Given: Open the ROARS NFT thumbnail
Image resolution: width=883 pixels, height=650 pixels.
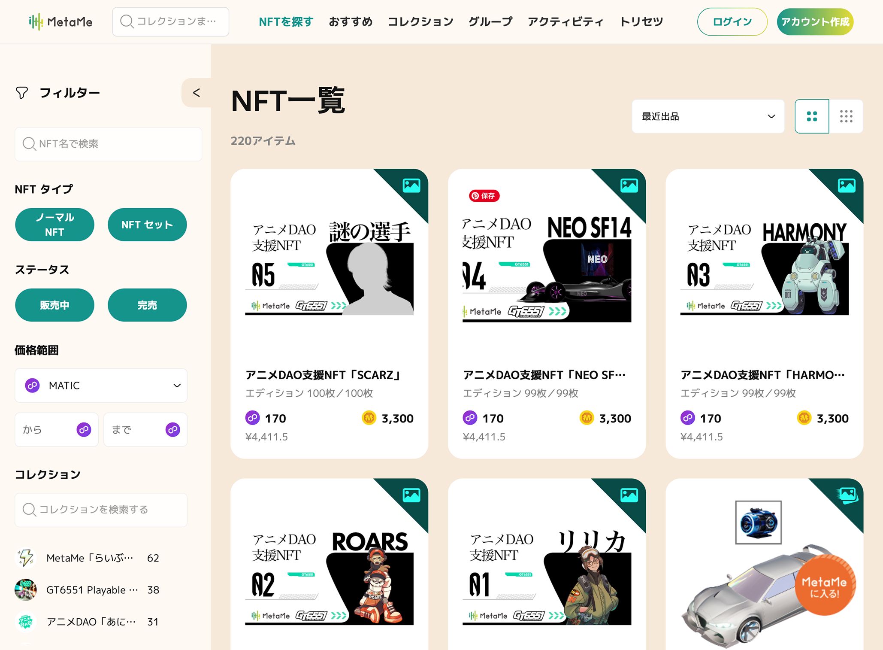Looking at the screenshot, I should click(330, 577).
